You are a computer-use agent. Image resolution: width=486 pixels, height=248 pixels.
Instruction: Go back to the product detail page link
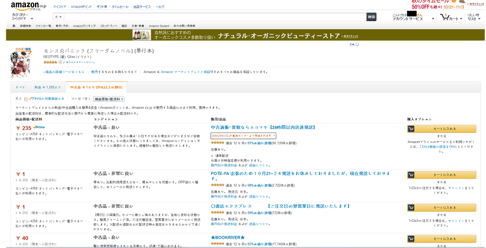click(64, 72)
